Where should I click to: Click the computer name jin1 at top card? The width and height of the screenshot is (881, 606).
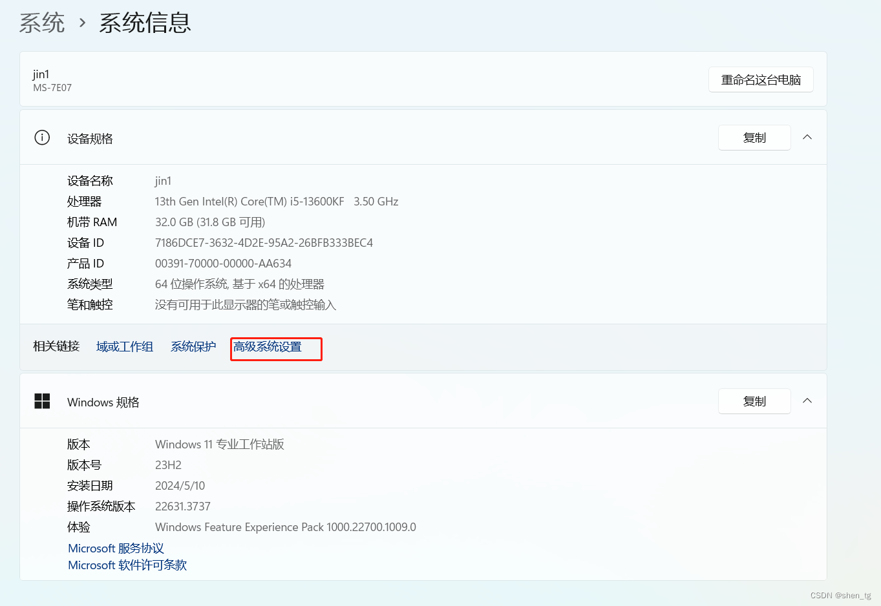[x=41, y=74]
